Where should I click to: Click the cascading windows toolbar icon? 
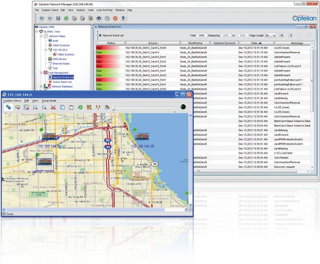107,18
